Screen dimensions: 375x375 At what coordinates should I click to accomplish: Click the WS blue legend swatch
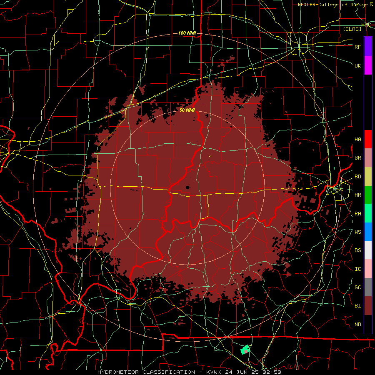(x=368, y=232)
